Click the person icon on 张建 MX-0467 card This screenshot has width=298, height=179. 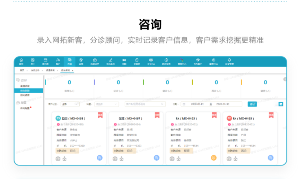(x=122, y=159)
